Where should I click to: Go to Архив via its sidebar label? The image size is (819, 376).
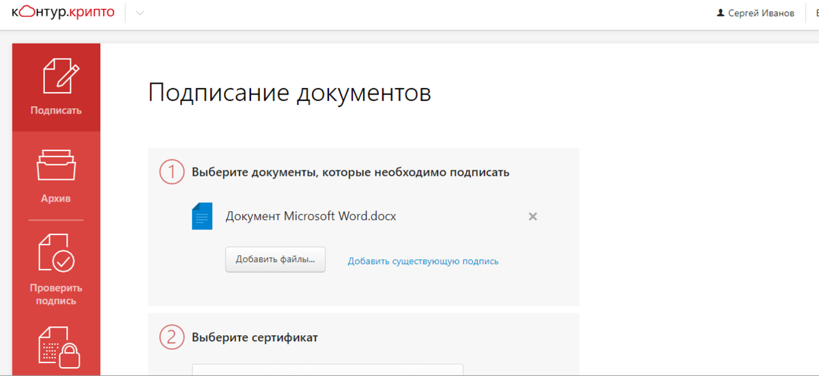coord(56,199)
